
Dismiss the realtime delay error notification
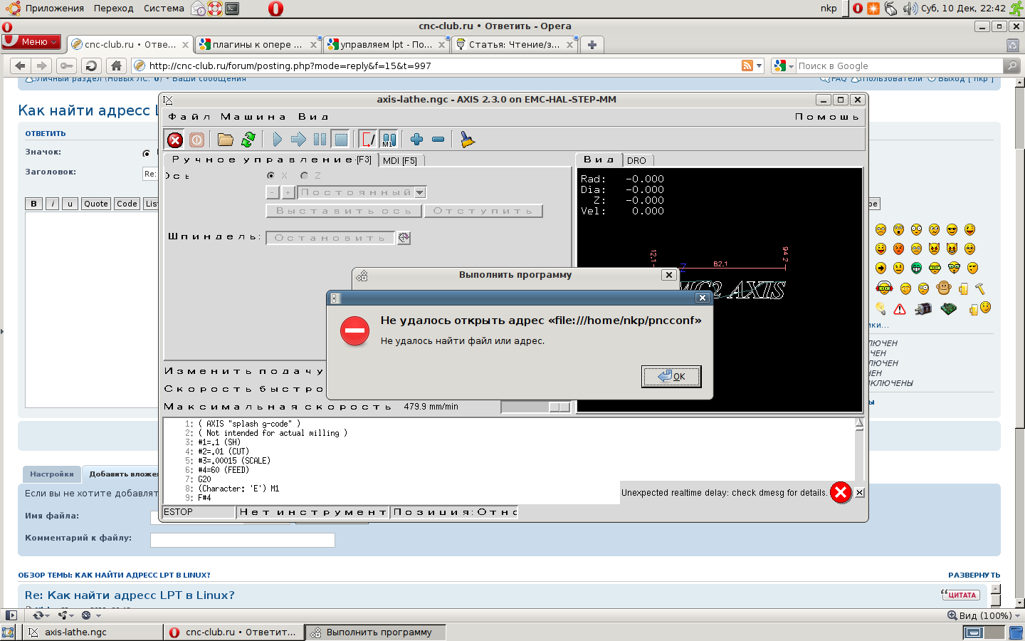click(x=860, y=493)
